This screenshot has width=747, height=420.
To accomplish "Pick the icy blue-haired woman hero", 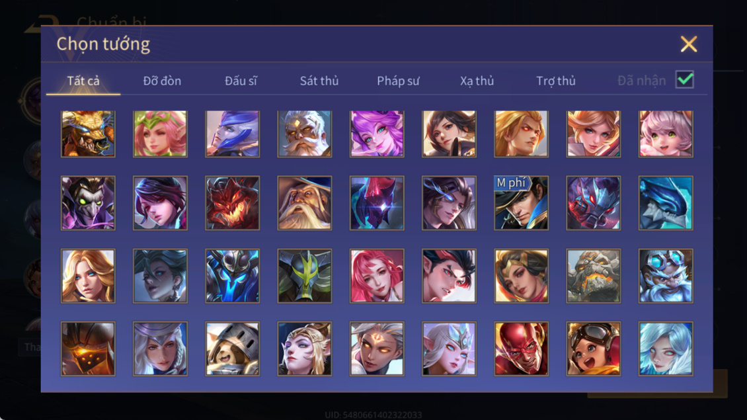I will 666,349.
